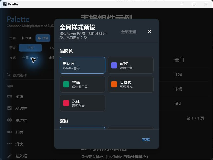This screenshot has height=160, width=213.
Task: Click the Palette logo title
Action: [18, 19]
